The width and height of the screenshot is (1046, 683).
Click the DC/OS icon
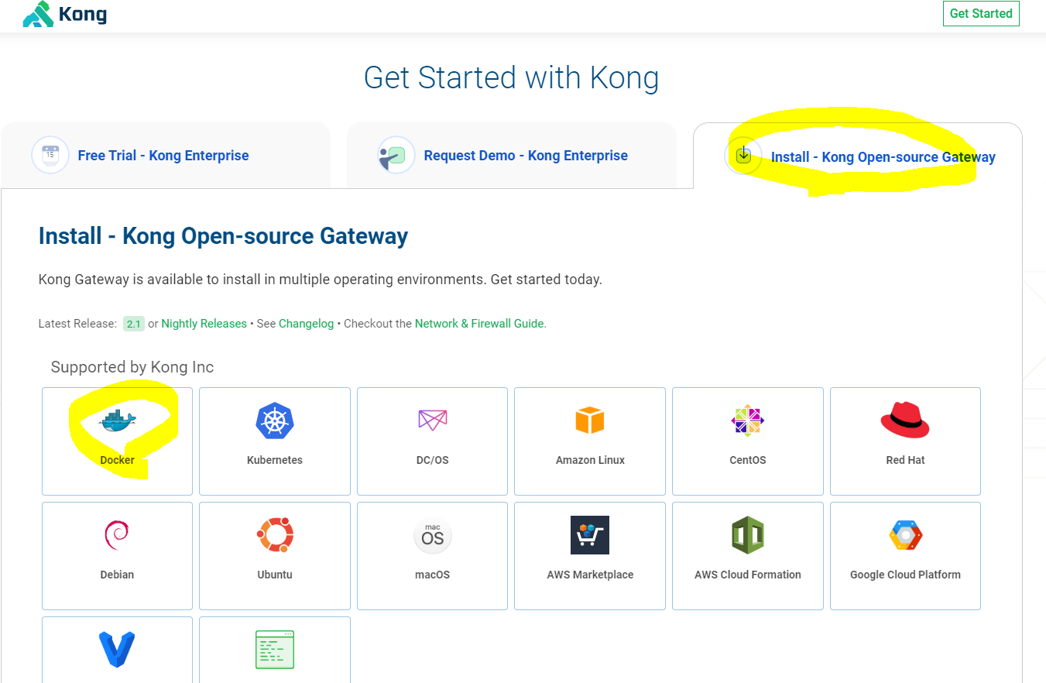point(432,420)
